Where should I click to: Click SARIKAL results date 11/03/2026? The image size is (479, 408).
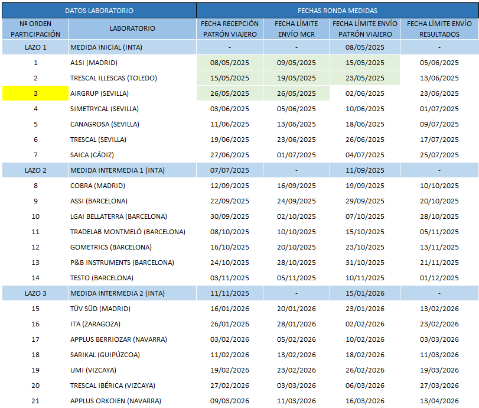tap(439, 355)
